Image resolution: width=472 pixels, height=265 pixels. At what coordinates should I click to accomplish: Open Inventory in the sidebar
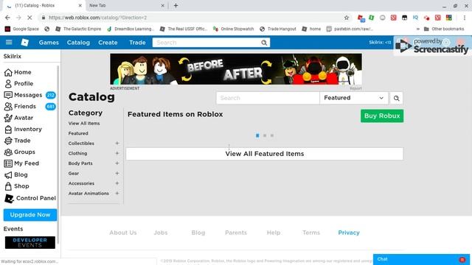pyautogui.click(x=23, y=130)
